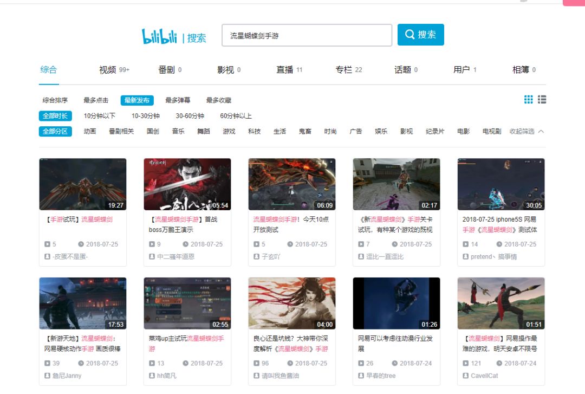Viewport: 585px width, 394px height.
Task: Open the 综合 tab
Action: (49, 69)
